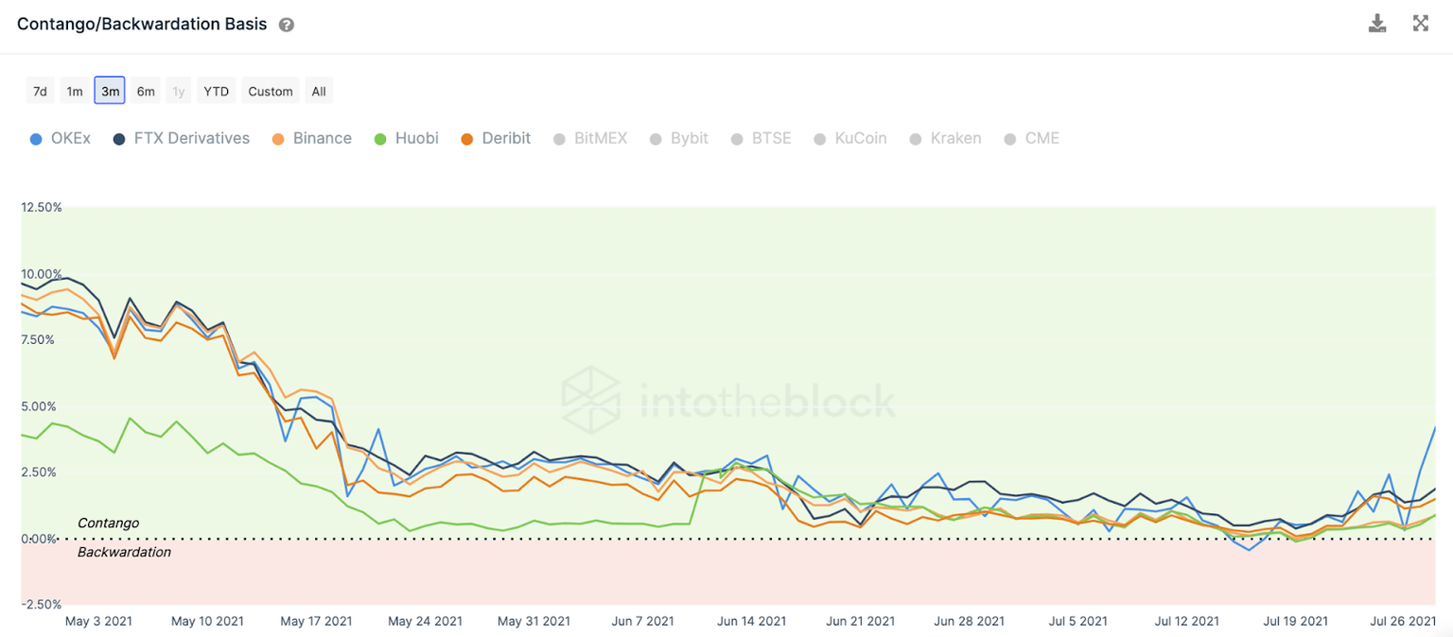Switch to the 1m time range

75,92
